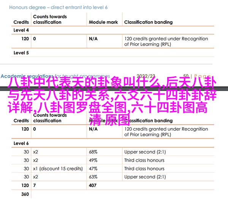Click 'Third class honours' in the 49% row

point(144,160)
